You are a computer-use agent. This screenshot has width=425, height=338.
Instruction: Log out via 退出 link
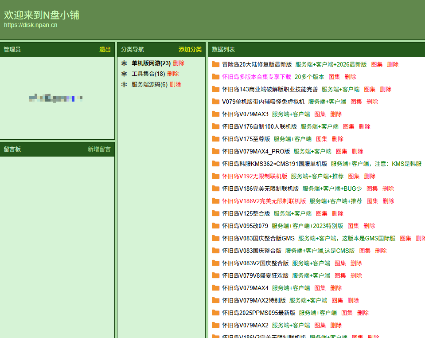pyautogui.click(x=105, y=49)
